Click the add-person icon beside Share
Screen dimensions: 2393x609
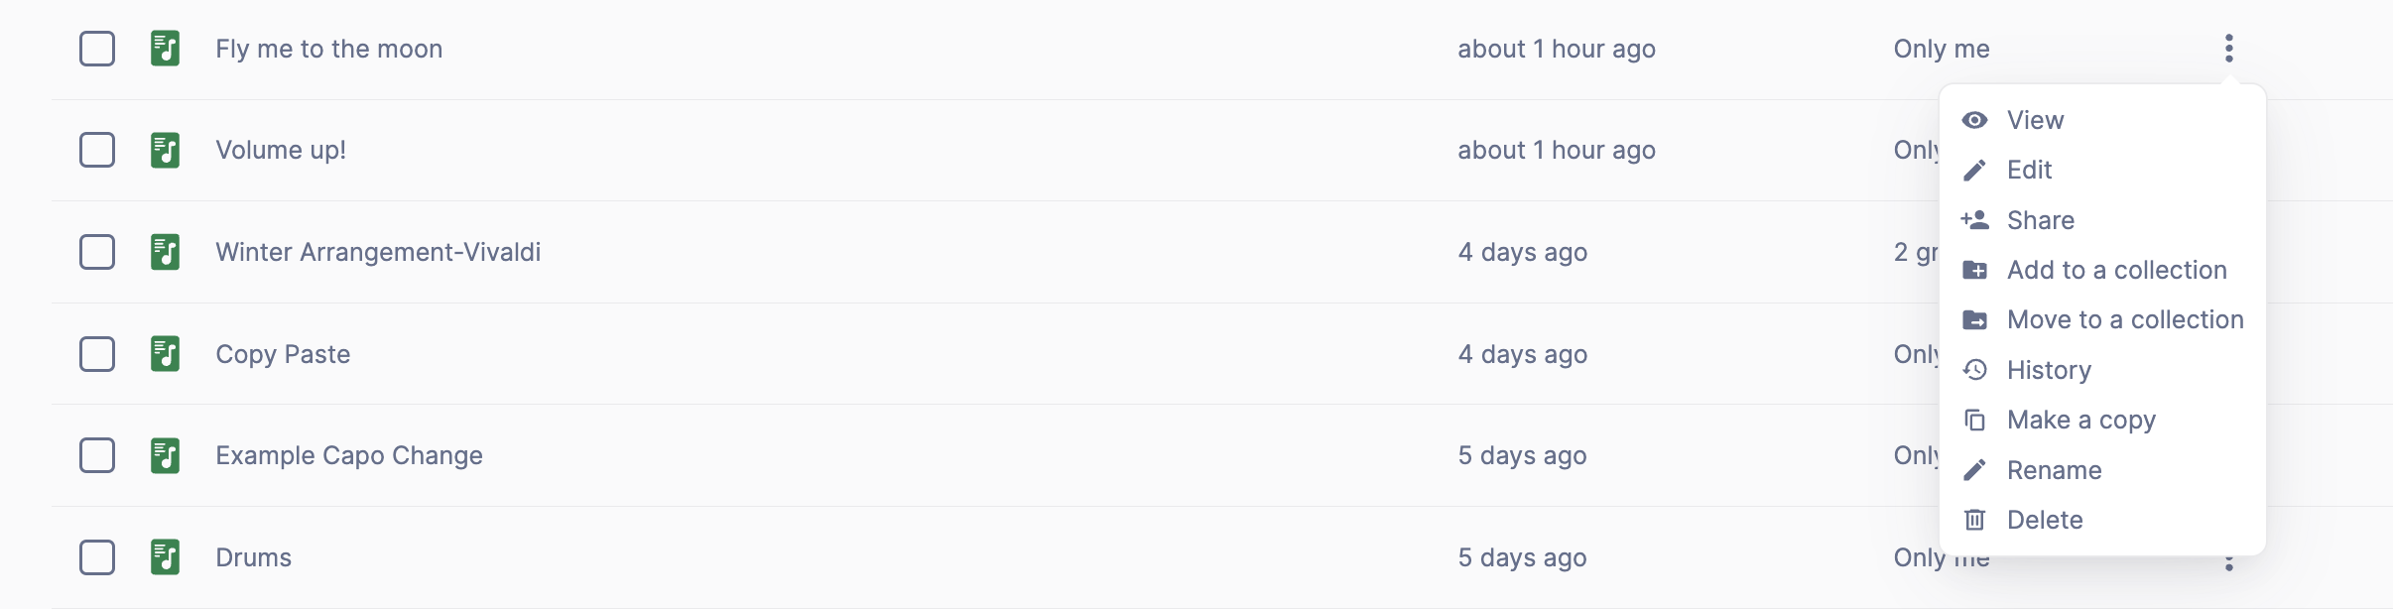1974,220
